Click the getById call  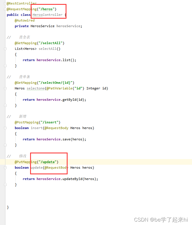point(69,100)
